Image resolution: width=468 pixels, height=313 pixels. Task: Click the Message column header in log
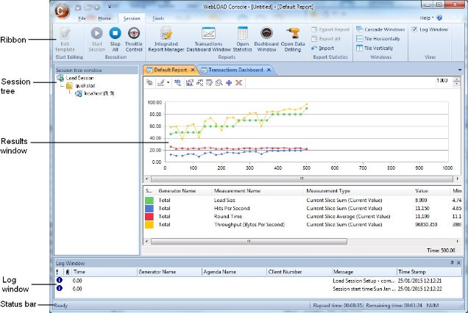[343, 271]
